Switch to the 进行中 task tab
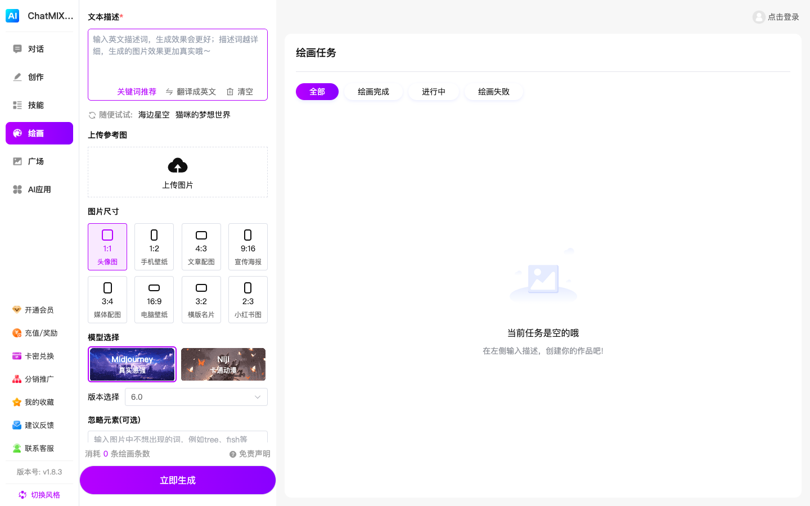 (434, 92)
